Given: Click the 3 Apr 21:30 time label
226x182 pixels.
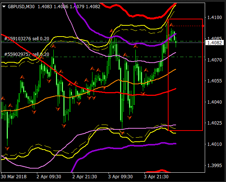Looking at the screenshot, I should tap(157, 176).
